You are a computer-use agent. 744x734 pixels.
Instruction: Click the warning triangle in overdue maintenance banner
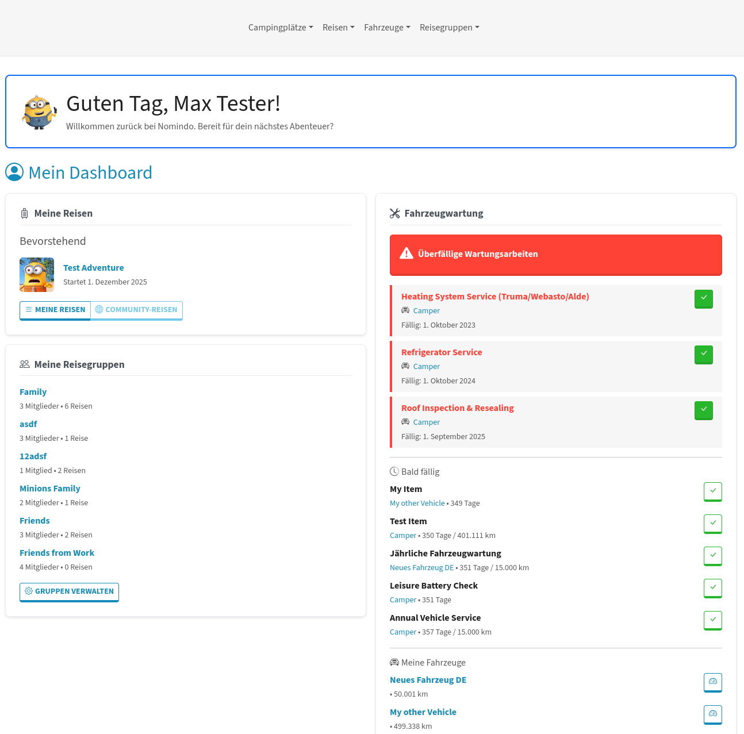(x=406, y=253)
